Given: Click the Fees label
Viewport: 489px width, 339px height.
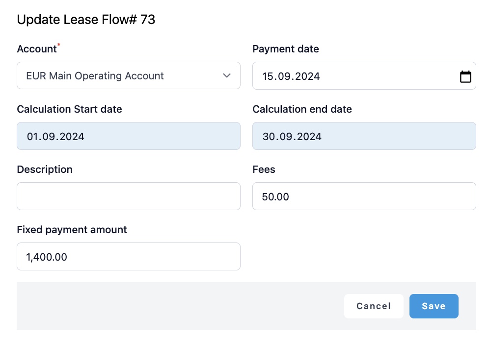Looking at the screenshot, I should click(x=264, y=169).
